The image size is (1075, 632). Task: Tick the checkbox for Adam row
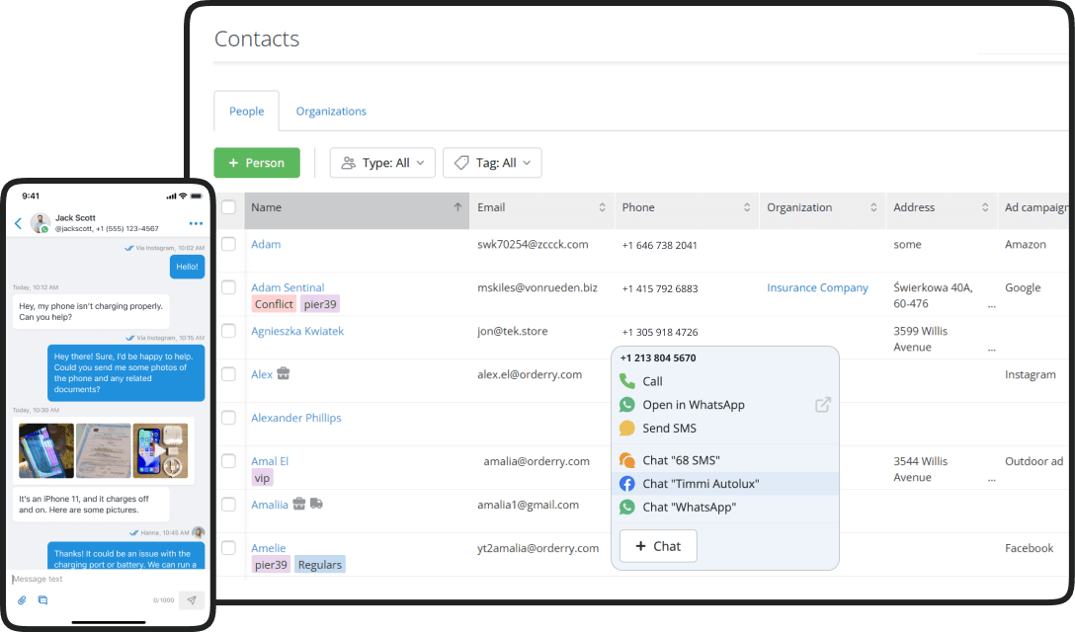[x=228, y=244]
